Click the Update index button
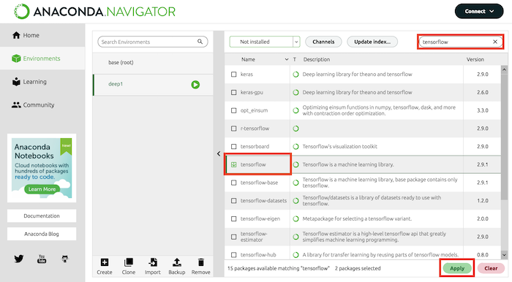The height and width of the screenshot is (282, 512). pos(372,42)
